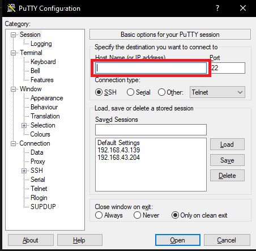The width and height of the screenshot is (256, 251).
Task: Open the Selection settings category
Action: 43,125
